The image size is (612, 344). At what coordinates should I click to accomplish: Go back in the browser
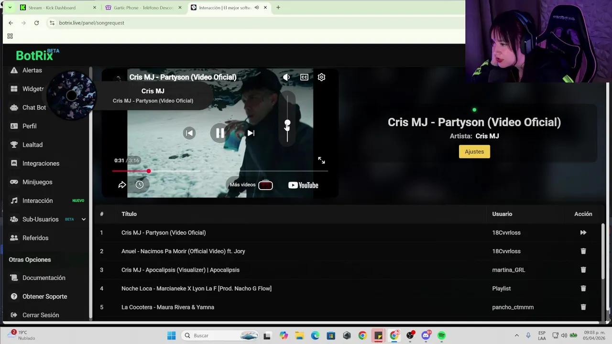click(x=11, y=23)
